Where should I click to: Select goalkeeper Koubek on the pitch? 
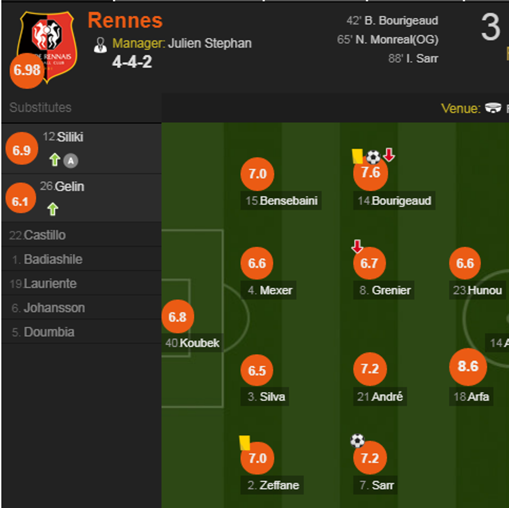point(178,316)
